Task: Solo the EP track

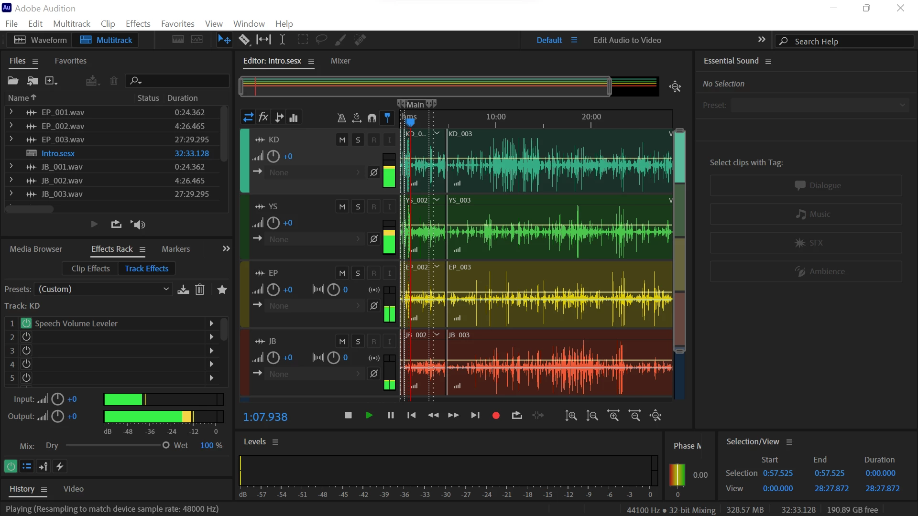Action: pyautogui.click(x=358, y=273)
